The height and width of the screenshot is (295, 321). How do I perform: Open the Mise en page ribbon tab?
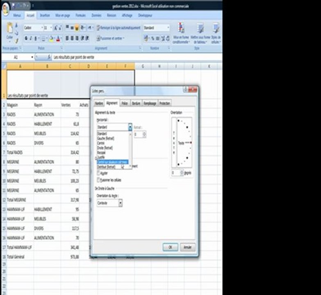(63, 15)
